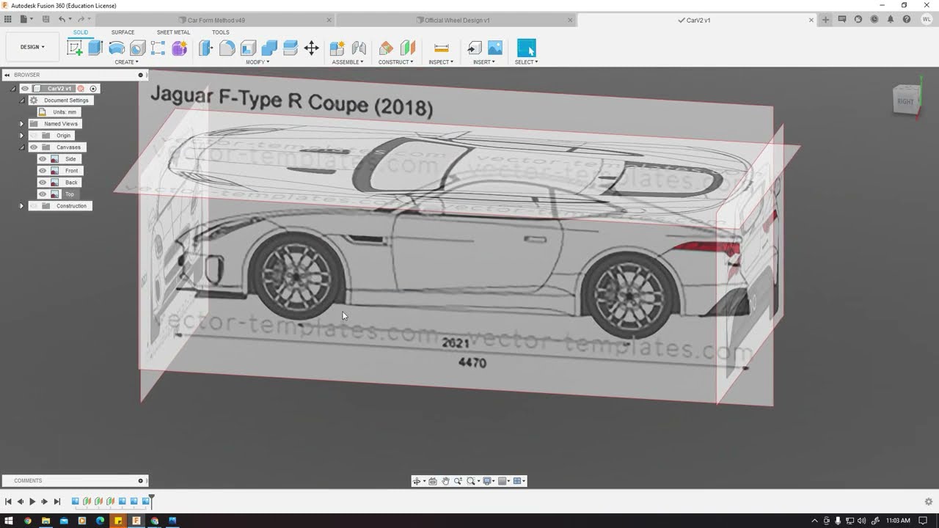The height and width of the screenshot is (528, 939).
Task: Collapse Document Settings node
Action: pyautogui.click(x=21, y=100)
